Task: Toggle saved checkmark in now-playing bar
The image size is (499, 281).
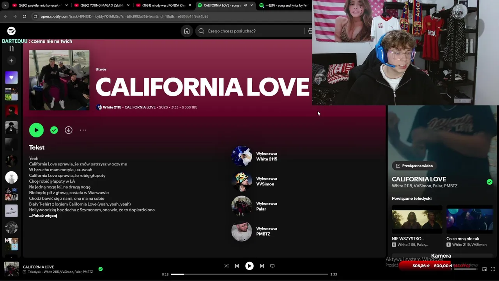Action: click(101, 269)
